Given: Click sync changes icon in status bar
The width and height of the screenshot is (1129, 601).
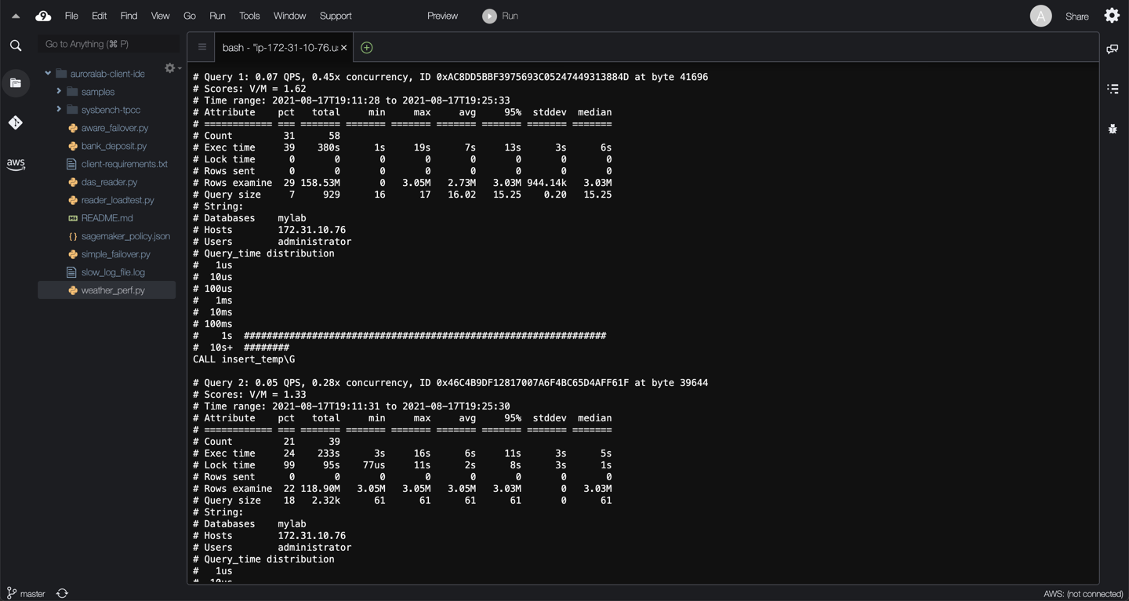Looking at the screenshot, I should (x=63, y=594).
